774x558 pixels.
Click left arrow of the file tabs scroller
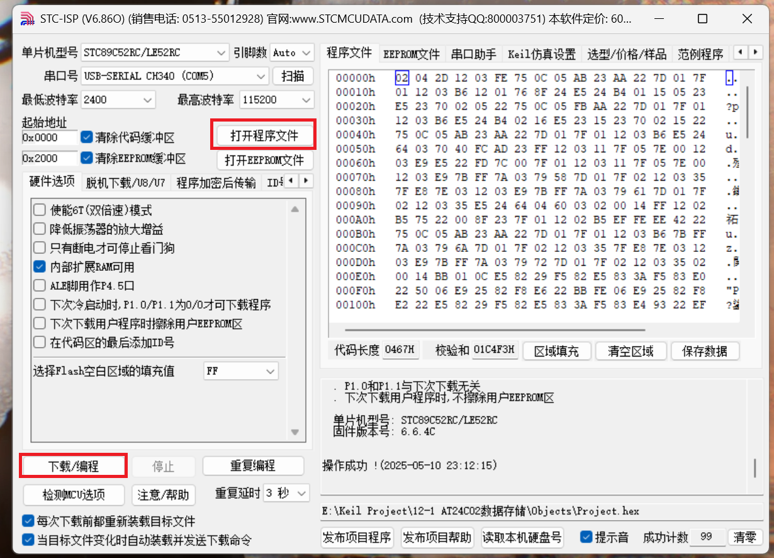pos(741,52)
